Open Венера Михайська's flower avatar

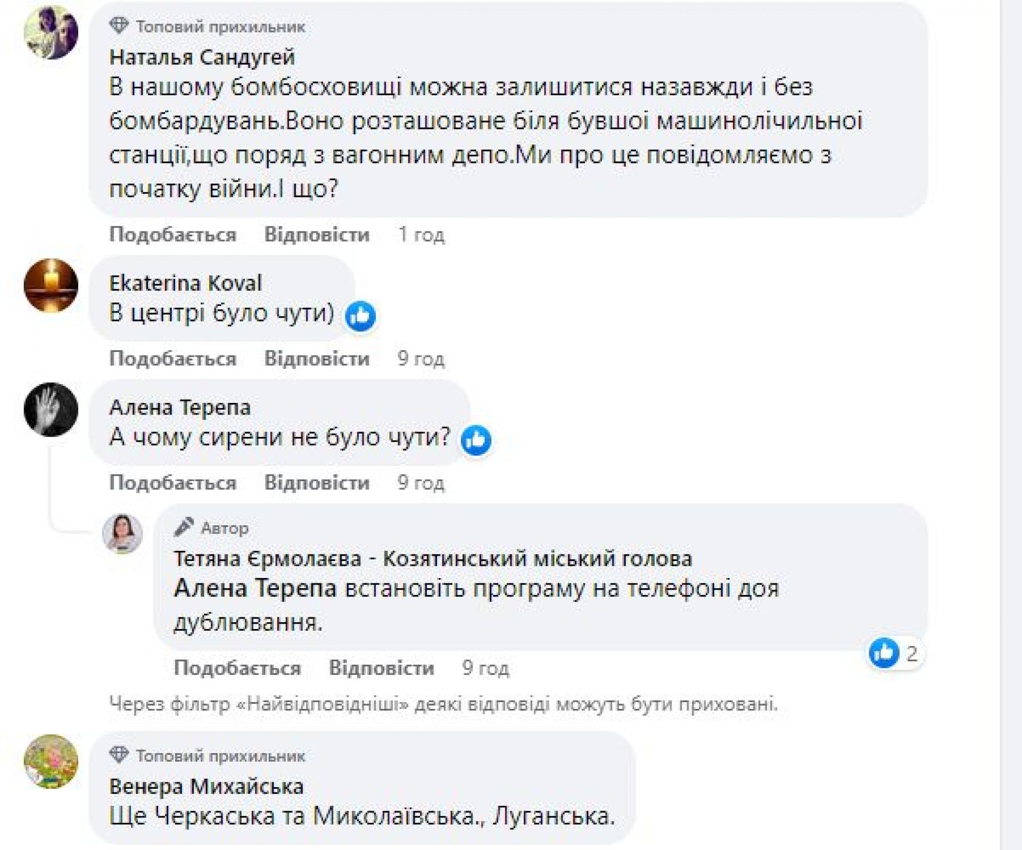51,762
